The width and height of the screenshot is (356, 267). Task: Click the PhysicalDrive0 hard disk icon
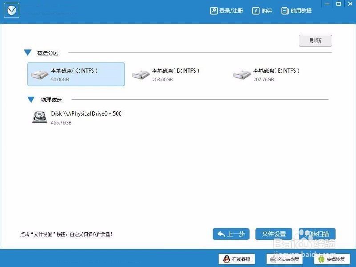click(39, 117)
